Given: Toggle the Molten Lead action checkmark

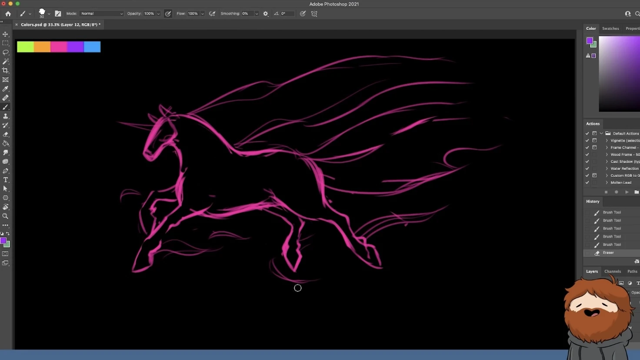Looking at the screenshot, I should point(587,183).
